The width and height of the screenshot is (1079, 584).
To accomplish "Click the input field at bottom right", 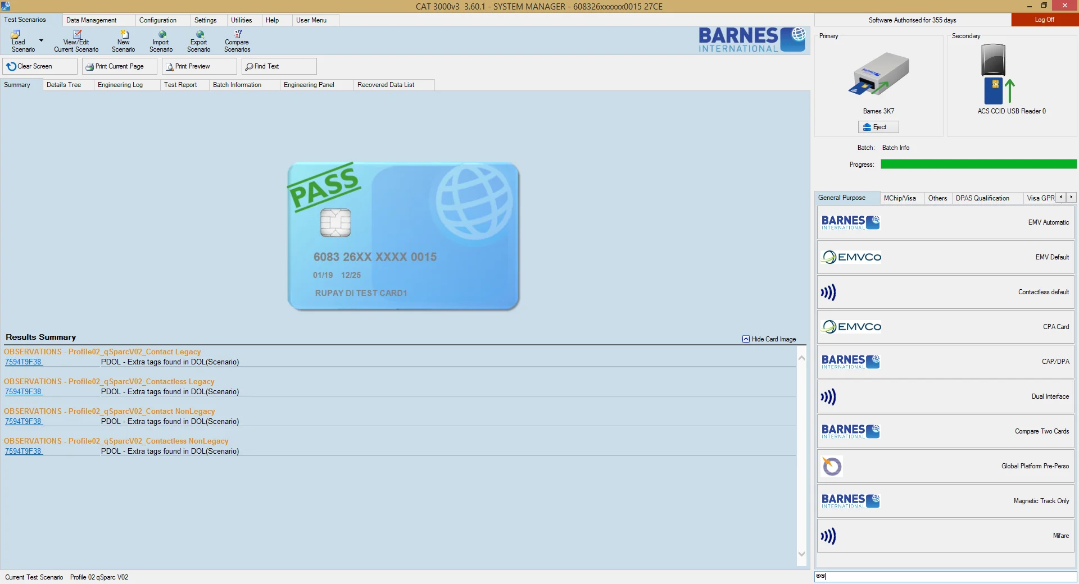I will click(x=945, y=576).
